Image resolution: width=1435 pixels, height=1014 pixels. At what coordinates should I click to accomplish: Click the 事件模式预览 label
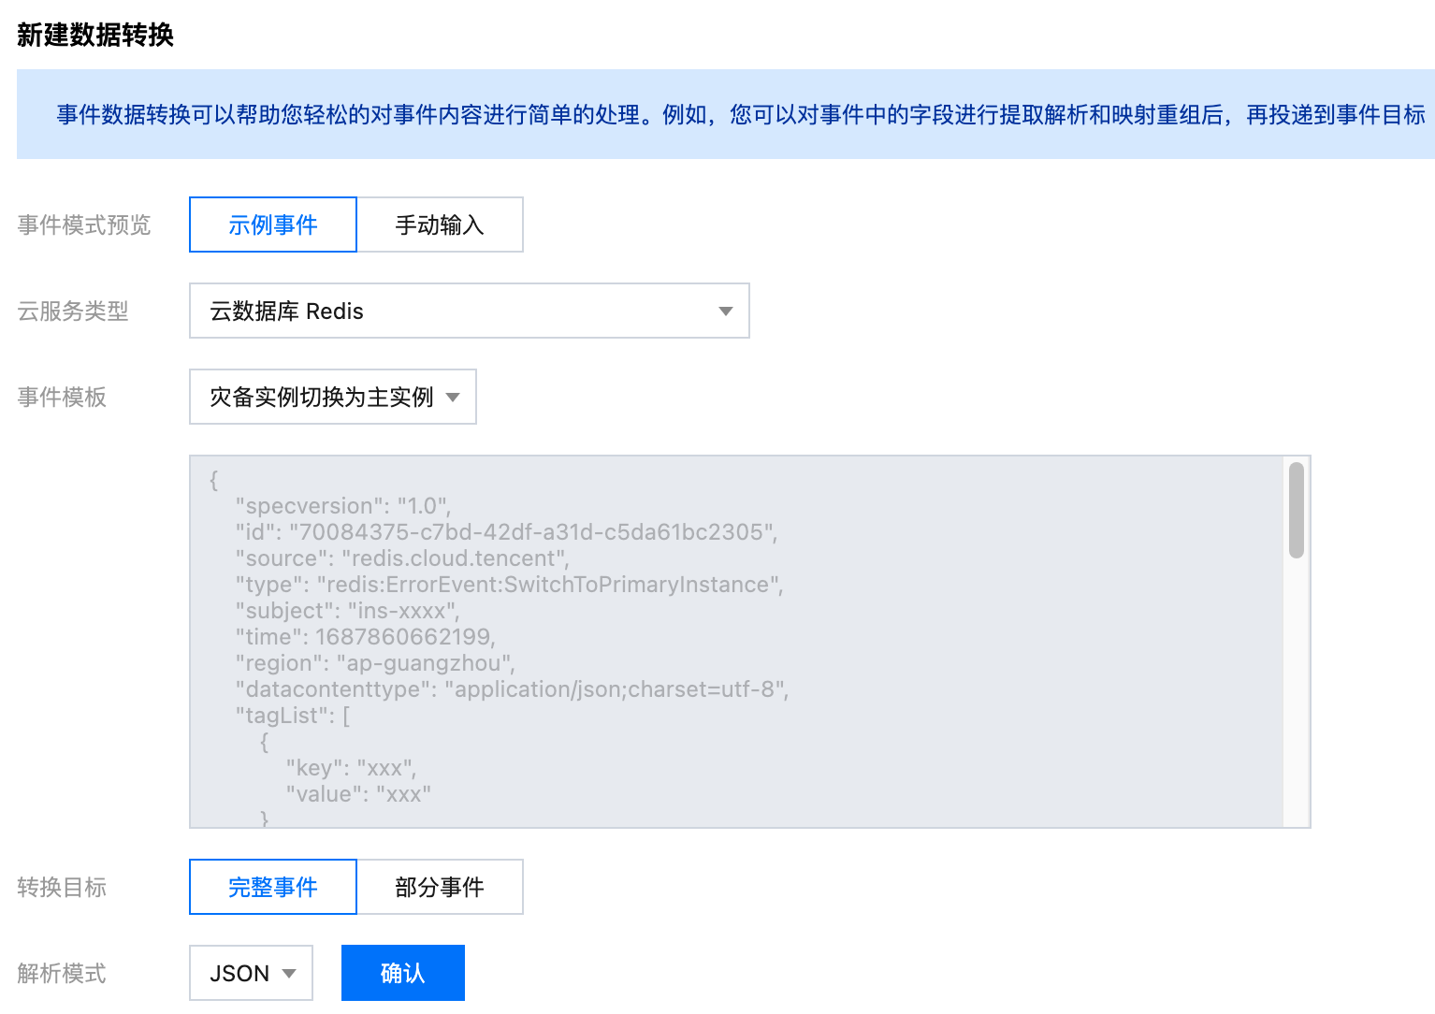pos(84,225)
